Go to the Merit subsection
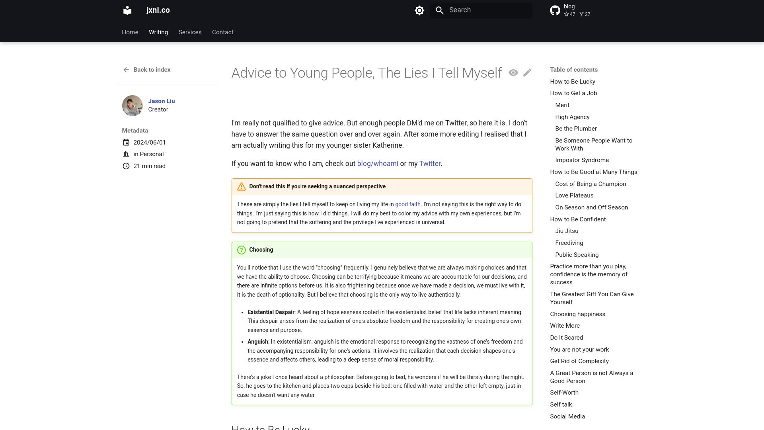Screen dimensions: 764x430 point(562,105)
